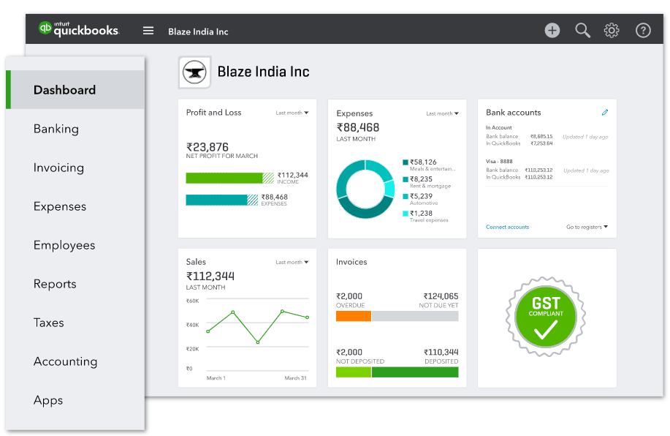Screen dimensions: 670x436
Task: Click the Blaze India Inc anvil logo
Action: [x=194, y=72]
